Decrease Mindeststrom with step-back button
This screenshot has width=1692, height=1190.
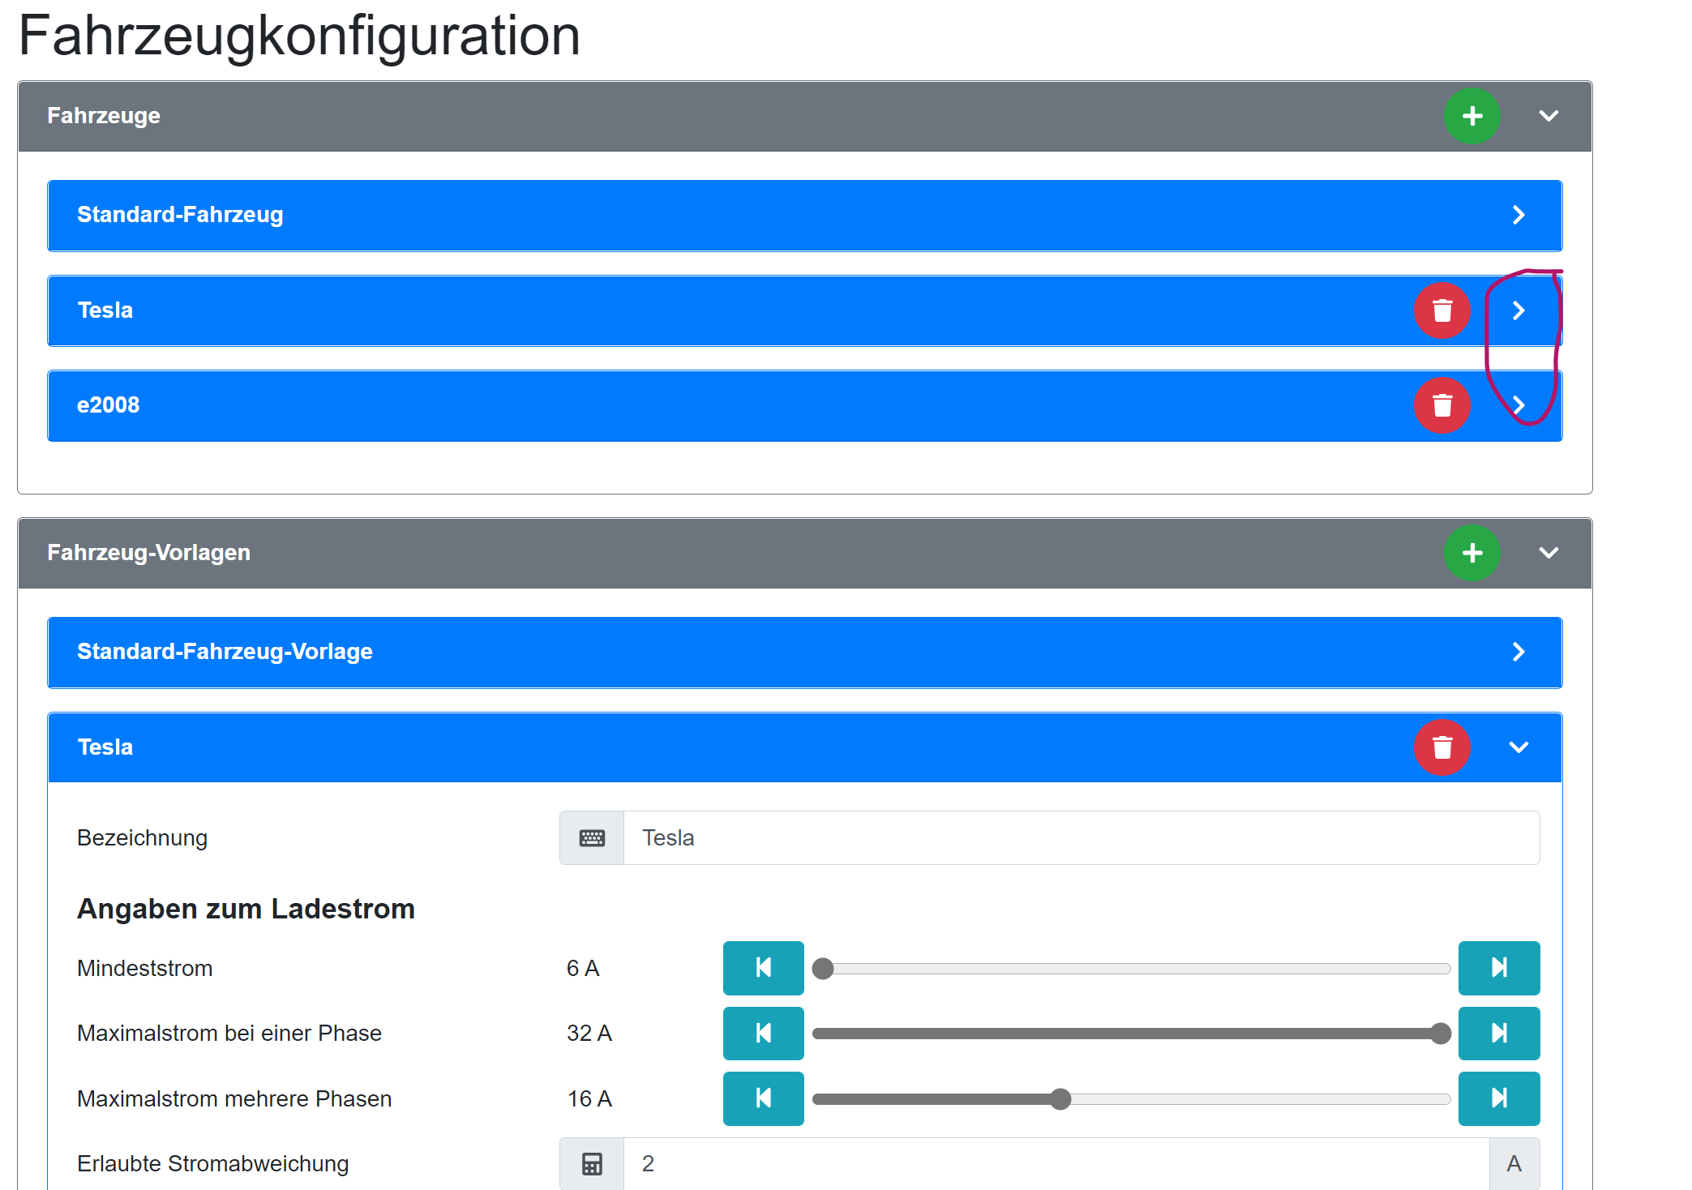[763, 968]
